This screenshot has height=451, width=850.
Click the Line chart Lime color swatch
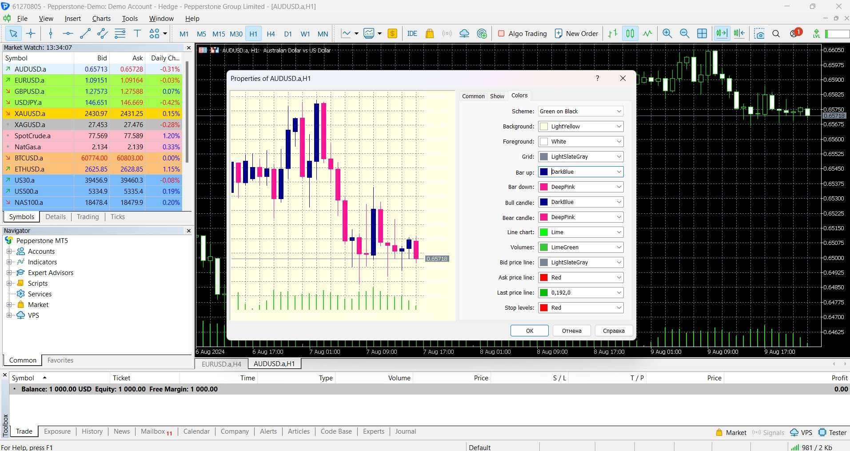(544, 232)
